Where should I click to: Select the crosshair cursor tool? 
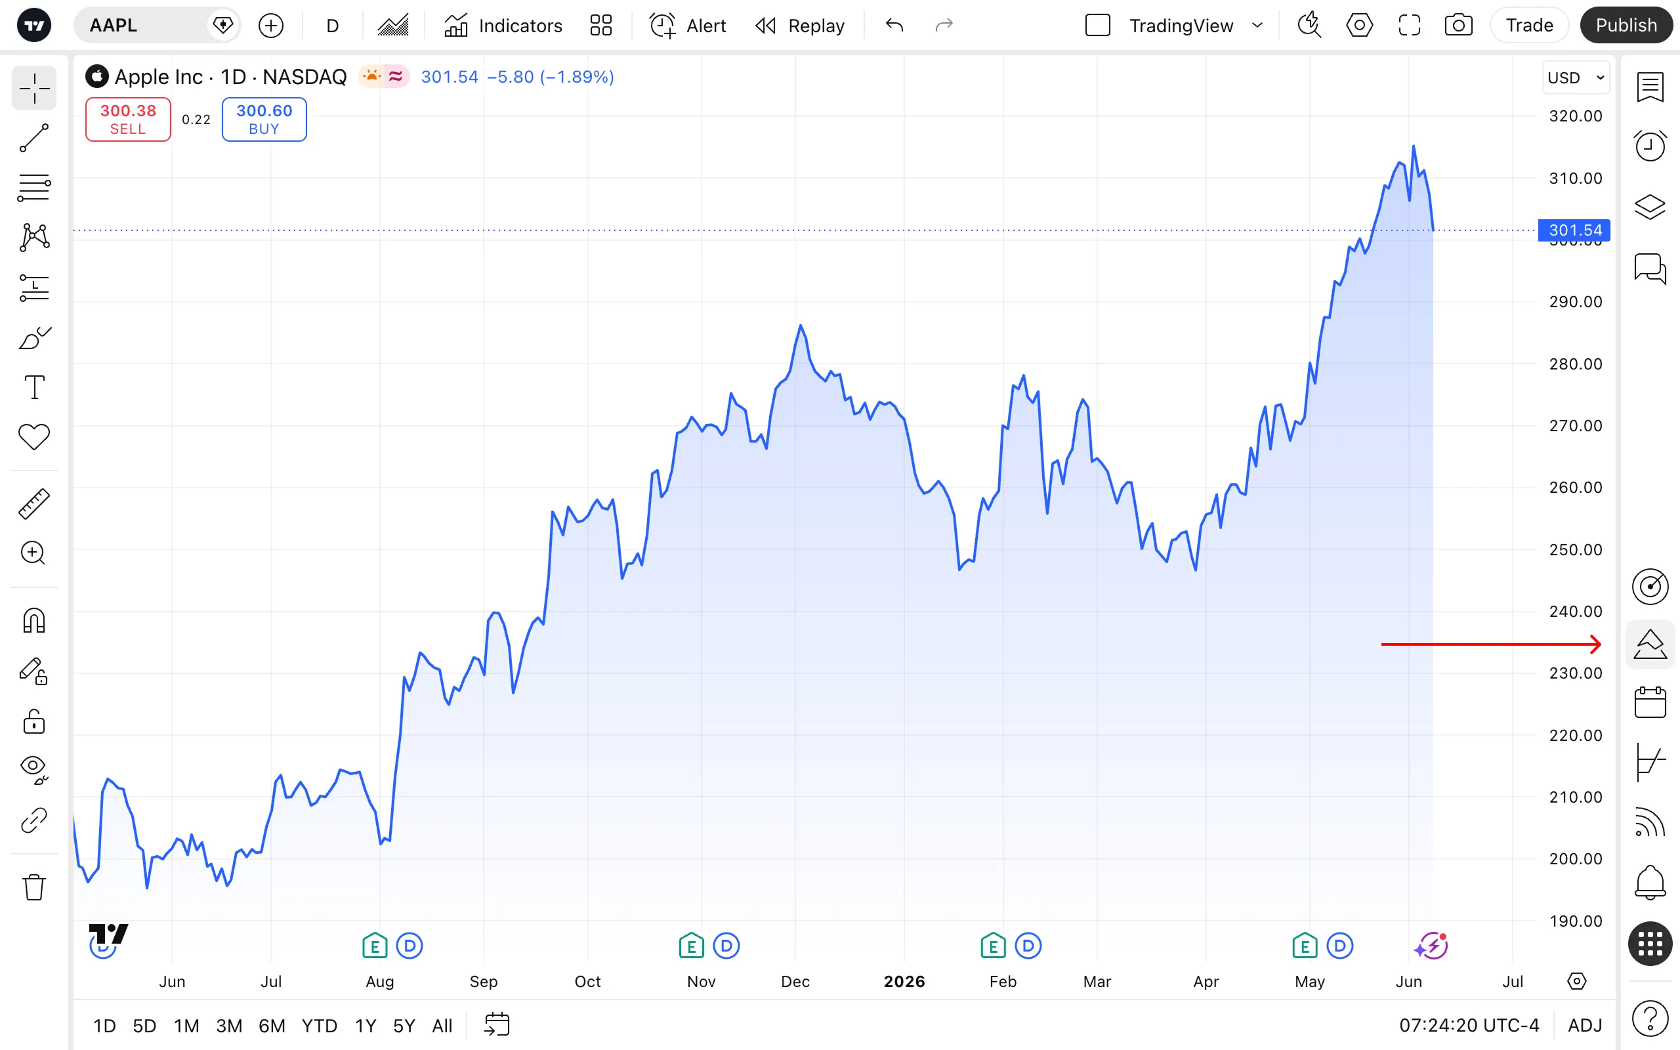34,88
